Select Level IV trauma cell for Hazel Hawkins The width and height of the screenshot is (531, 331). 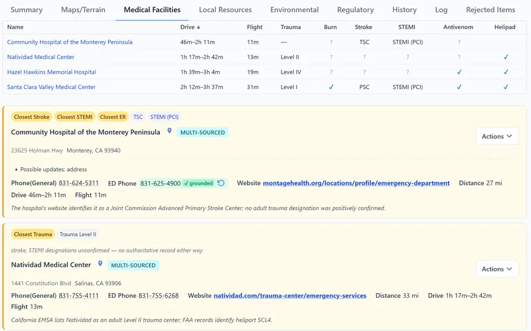point(291,72)
